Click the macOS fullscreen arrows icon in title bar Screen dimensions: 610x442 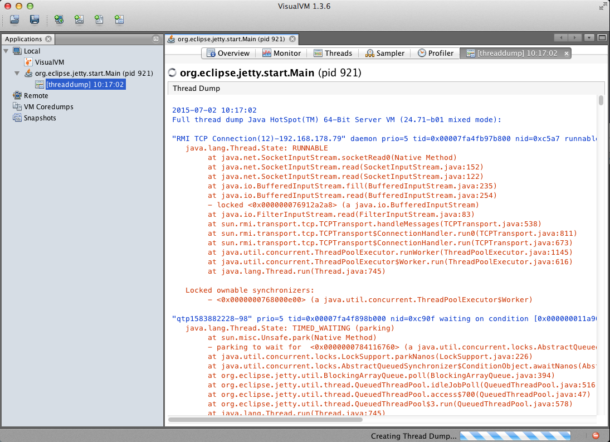tap(602, 6)
